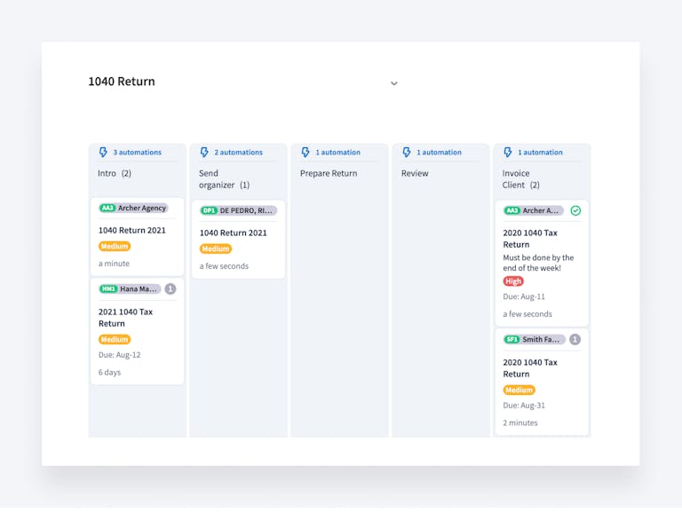Click lightning bolt icon in Send organizer column

point(204,153)
